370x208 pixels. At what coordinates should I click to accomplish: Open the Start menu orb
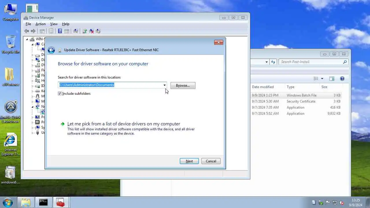click(x=8, y=202)
